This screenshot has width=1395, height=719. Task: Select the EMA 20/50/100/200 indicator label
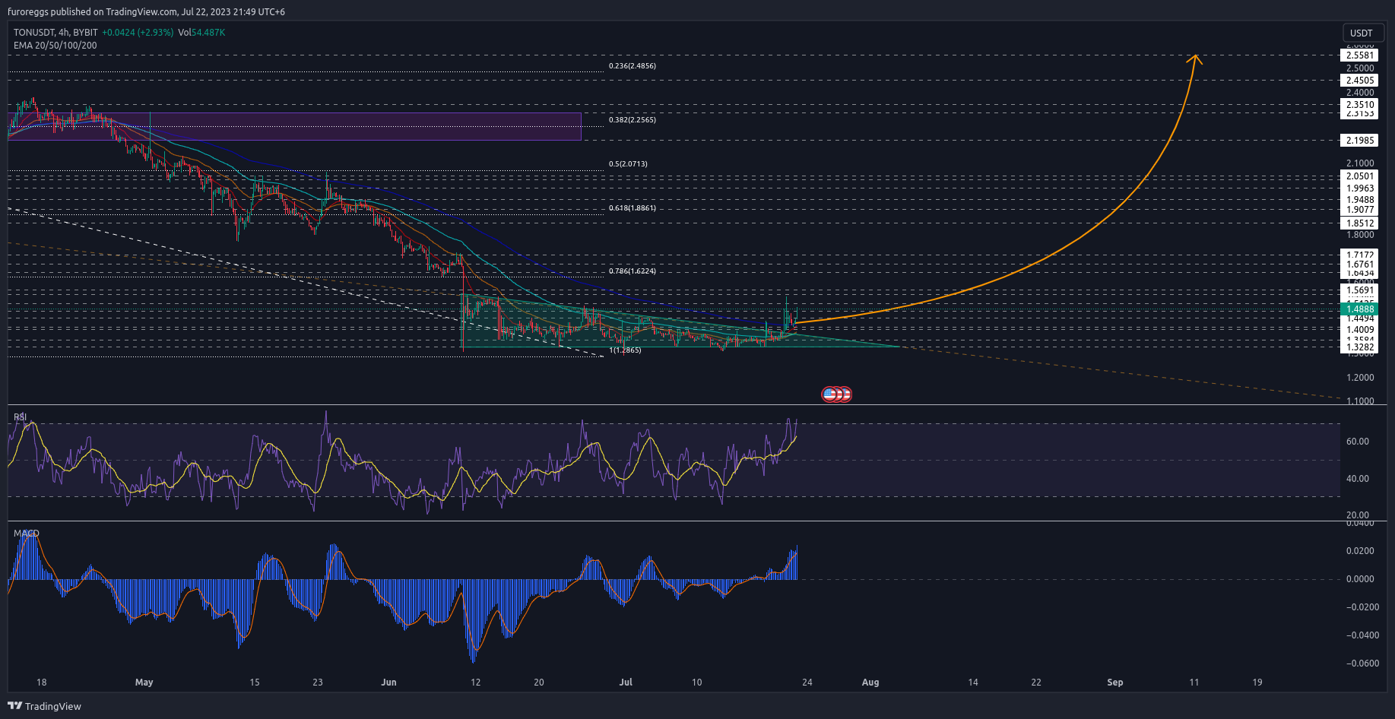tap(55, 46)
